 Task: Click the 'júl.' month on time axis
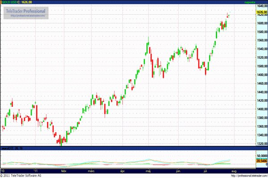206,170
